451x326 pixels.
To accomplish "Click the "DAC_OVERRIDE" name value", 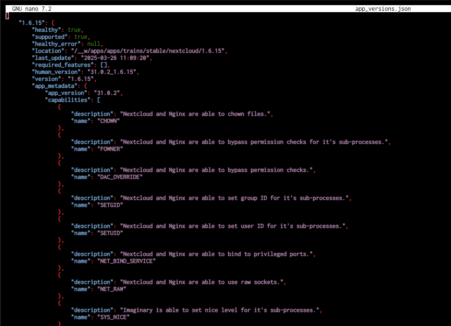I will (x=120, y=177).
